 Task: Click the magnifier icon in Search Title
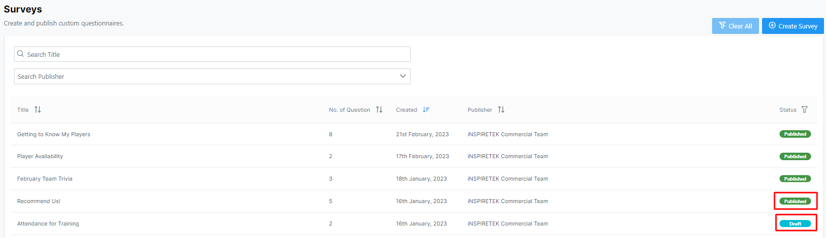coord(20,54)
